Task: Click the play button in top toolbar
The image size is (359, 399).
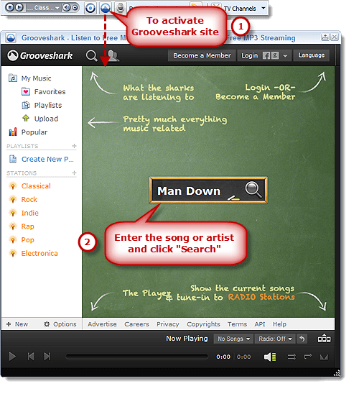Action: click(19, 7)
